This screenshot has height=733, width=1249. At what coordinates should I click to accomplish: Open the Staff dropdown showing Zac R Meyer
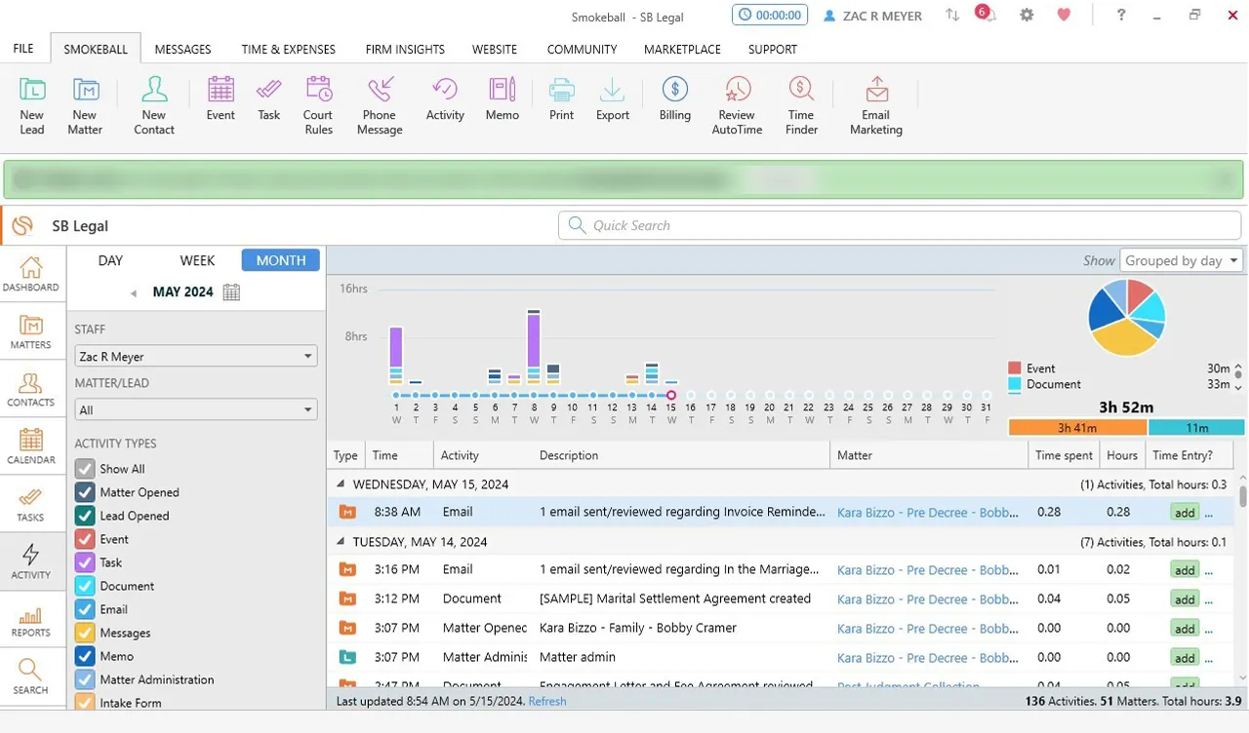pos(196,357)
